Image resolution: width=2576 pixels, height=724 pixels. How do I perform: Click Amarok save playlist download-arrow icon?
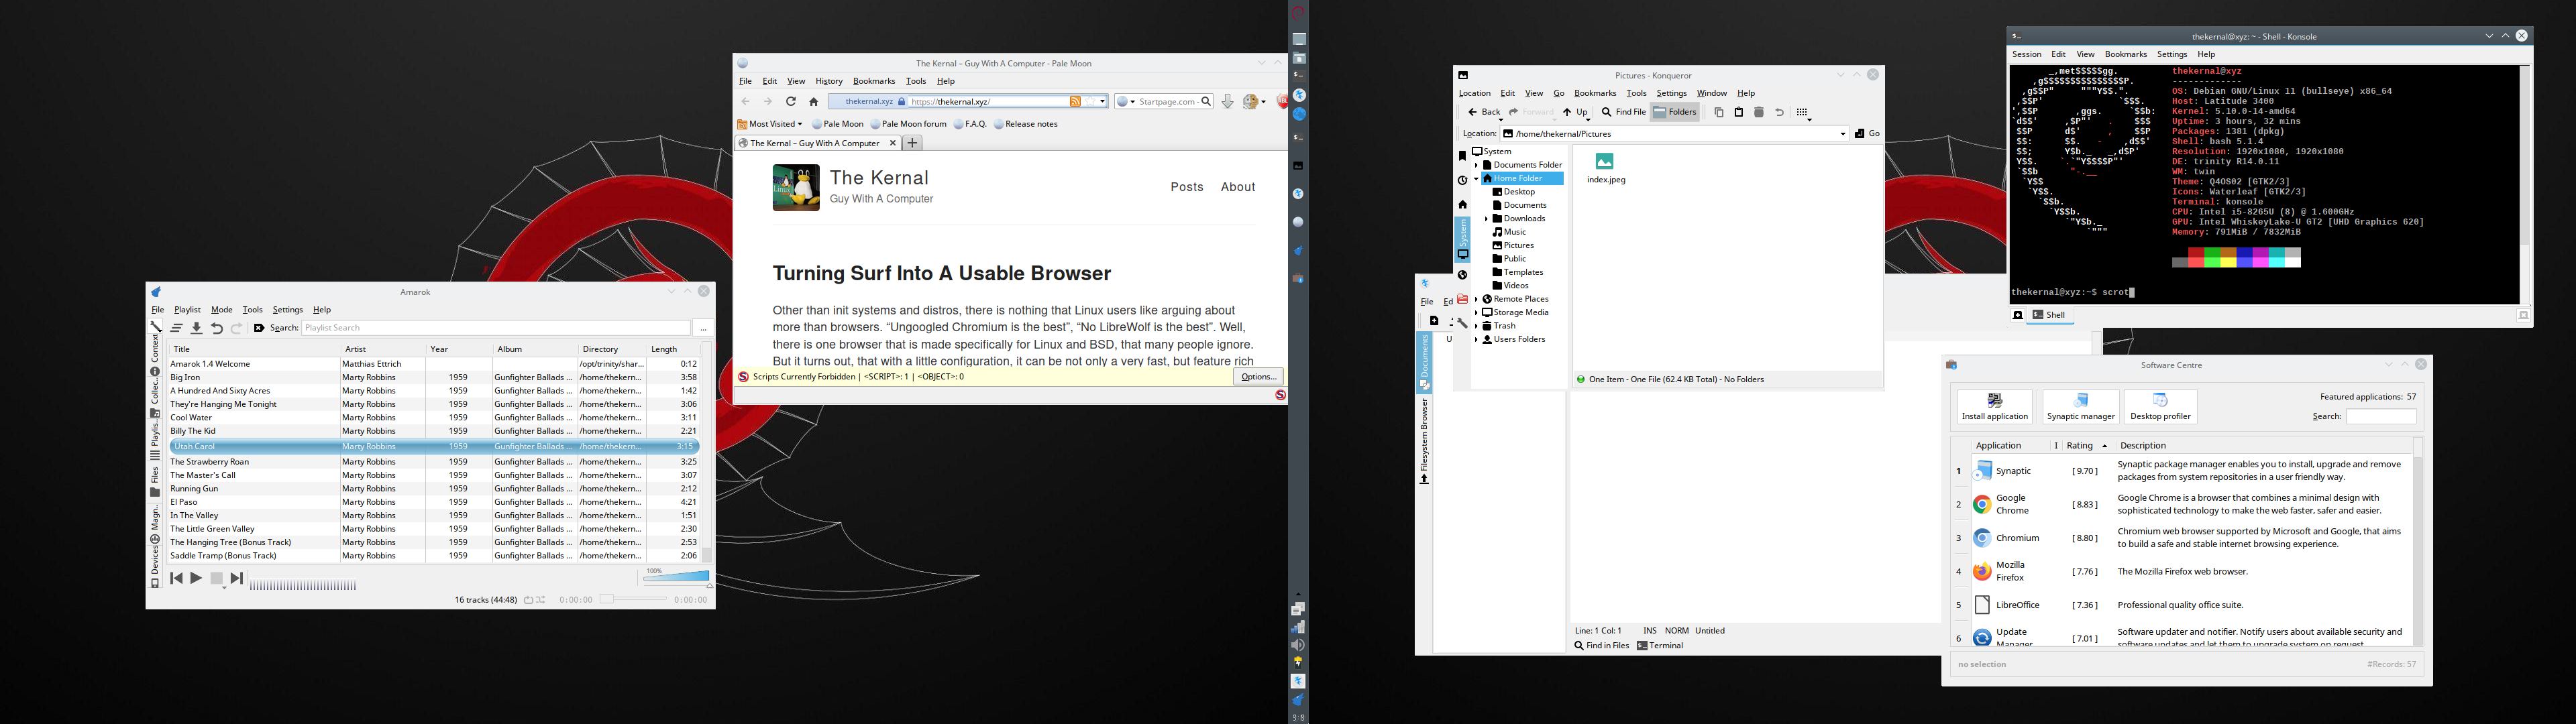(x=197, y=328)
